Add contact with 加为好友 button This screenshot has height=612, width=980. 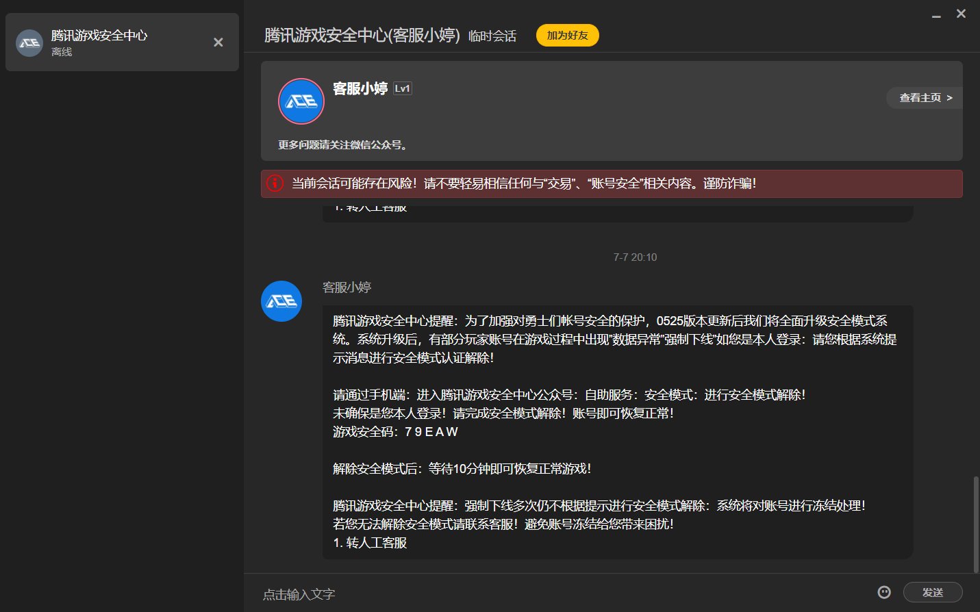(568, 36)
